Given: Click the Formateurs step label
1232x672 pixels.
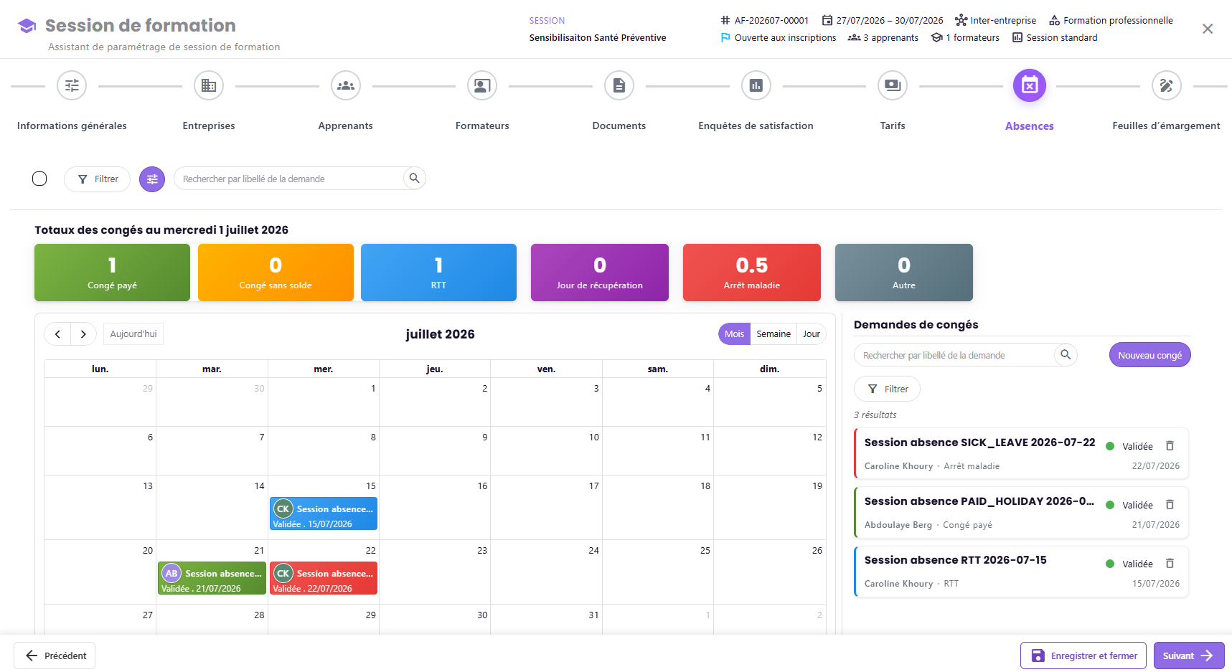Looking at the screenshot, I should point(482,126).
